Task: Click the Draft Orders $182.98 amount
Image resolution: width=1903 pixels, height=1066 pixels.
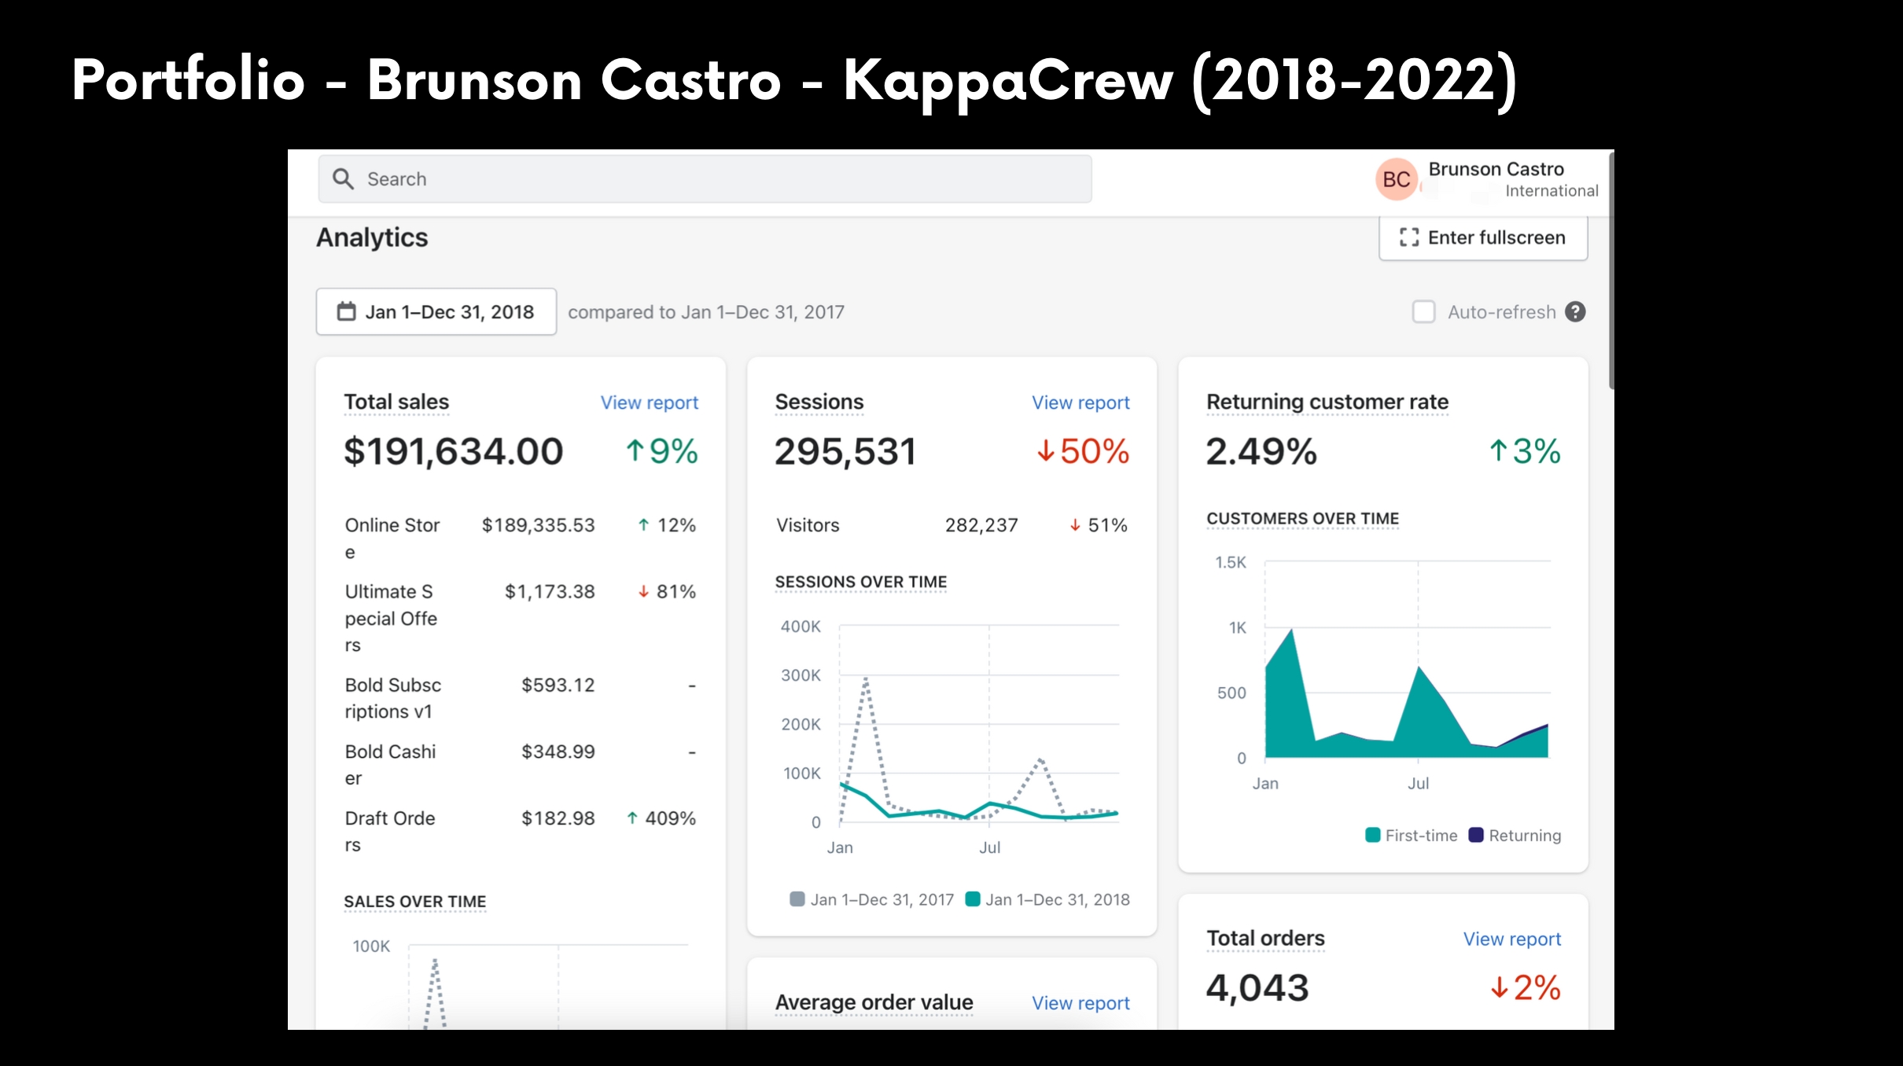Action: click(x=558, y=818)
